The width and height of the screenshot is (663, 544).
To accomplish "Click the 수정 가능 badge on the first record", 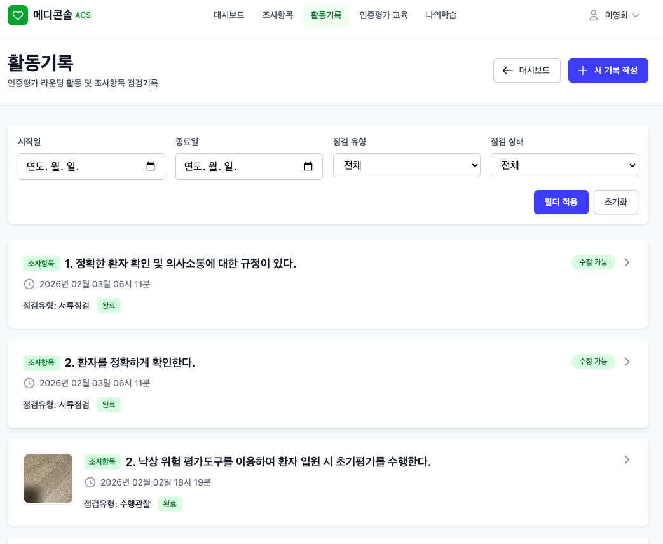I will point(593,262).
